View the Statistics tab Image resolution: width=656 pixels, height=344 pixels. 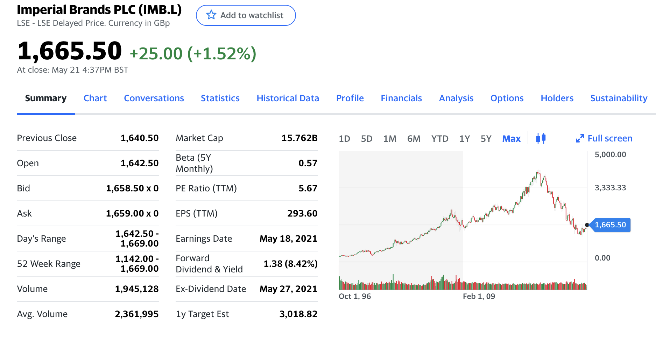click(220, 98)
